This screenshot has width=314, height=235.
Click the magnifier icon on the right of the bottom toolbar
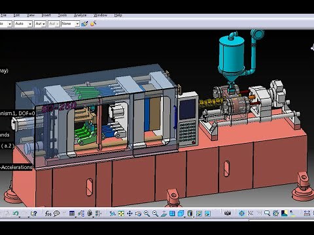267,213
